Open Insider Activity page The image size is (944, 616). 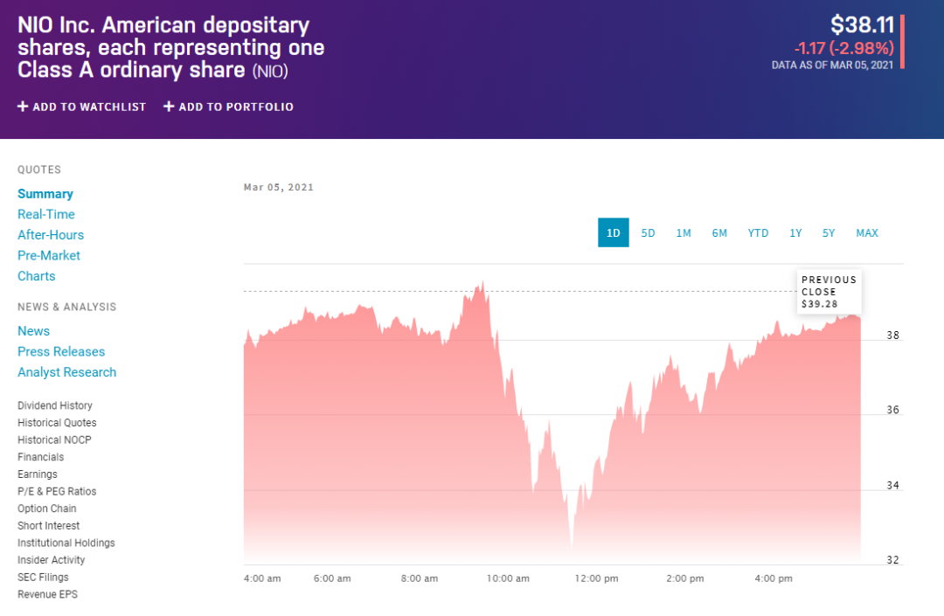click(x=52, y=559)
